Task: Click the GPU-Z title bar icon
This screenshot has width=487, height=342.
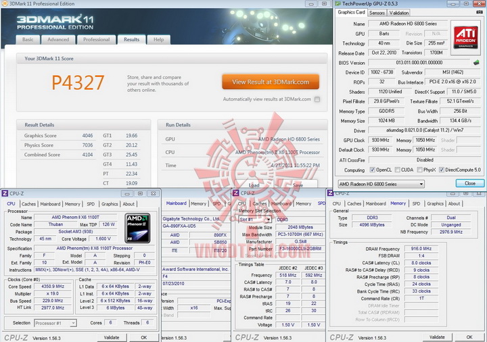Action: point(338,4)
